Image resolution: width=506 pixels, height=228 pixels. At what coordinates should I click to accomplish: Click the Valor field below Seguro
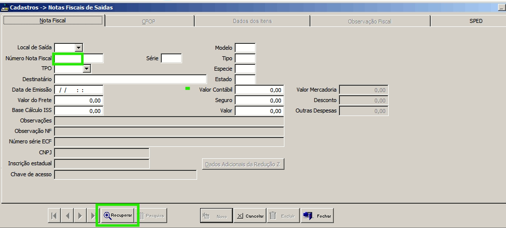tap(259, 111)
